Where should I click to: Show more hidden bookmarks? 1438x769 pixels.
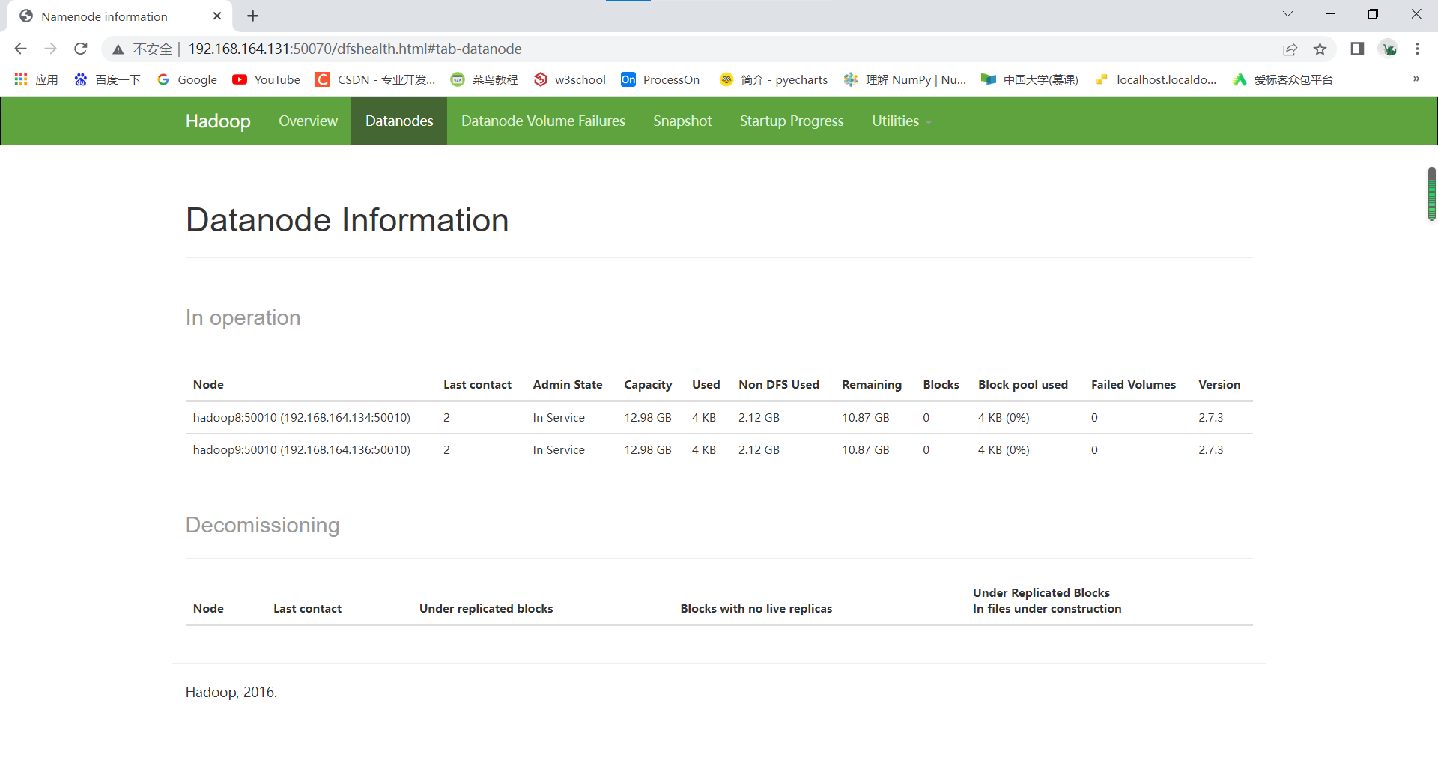pyautogui.click(x=1416, y=79)
